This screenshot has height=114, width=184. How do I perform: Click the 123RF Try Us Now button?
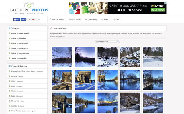pyautogui.click(x=158, y=10)
